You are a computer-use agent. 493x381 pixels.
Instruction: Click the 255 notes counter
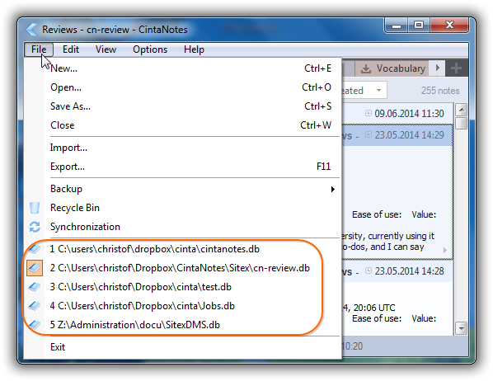(440, 91)
